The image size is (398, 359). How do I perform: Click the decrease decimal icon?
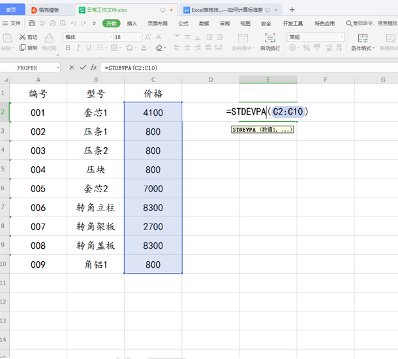point(339,48)
